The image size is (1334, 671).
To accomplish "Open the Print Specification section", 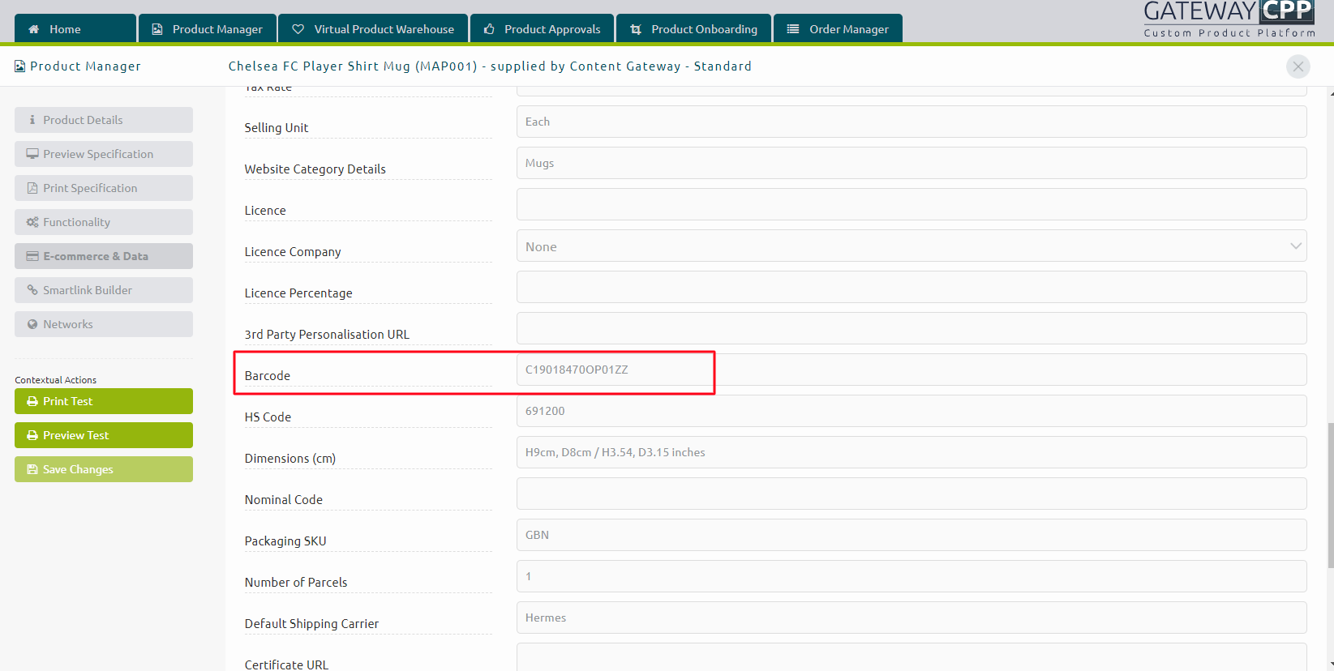I will coord(104,188).
